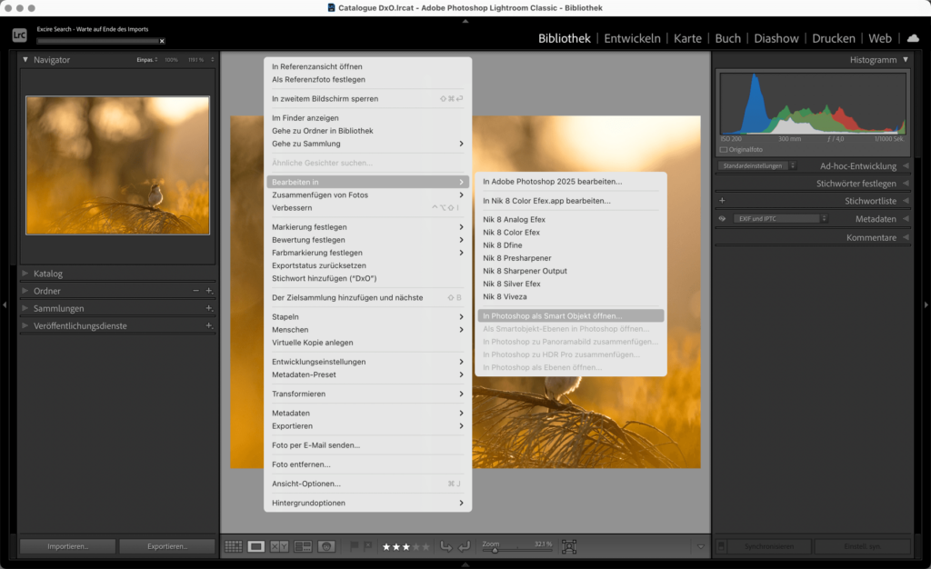The image size is (931, 569).
Task: Open toolbar content options triangle
Action: (x=701, y=546)
